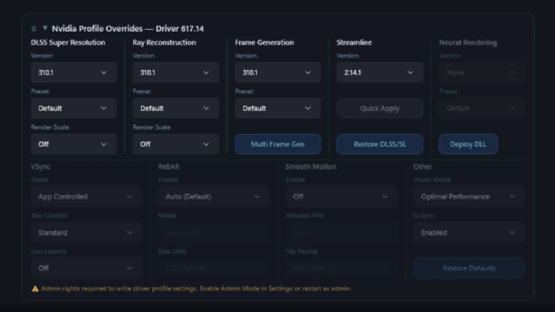Open the Neural Rendering Version None dropdown
The image size is (555, 312).
[x=482, y=73]
